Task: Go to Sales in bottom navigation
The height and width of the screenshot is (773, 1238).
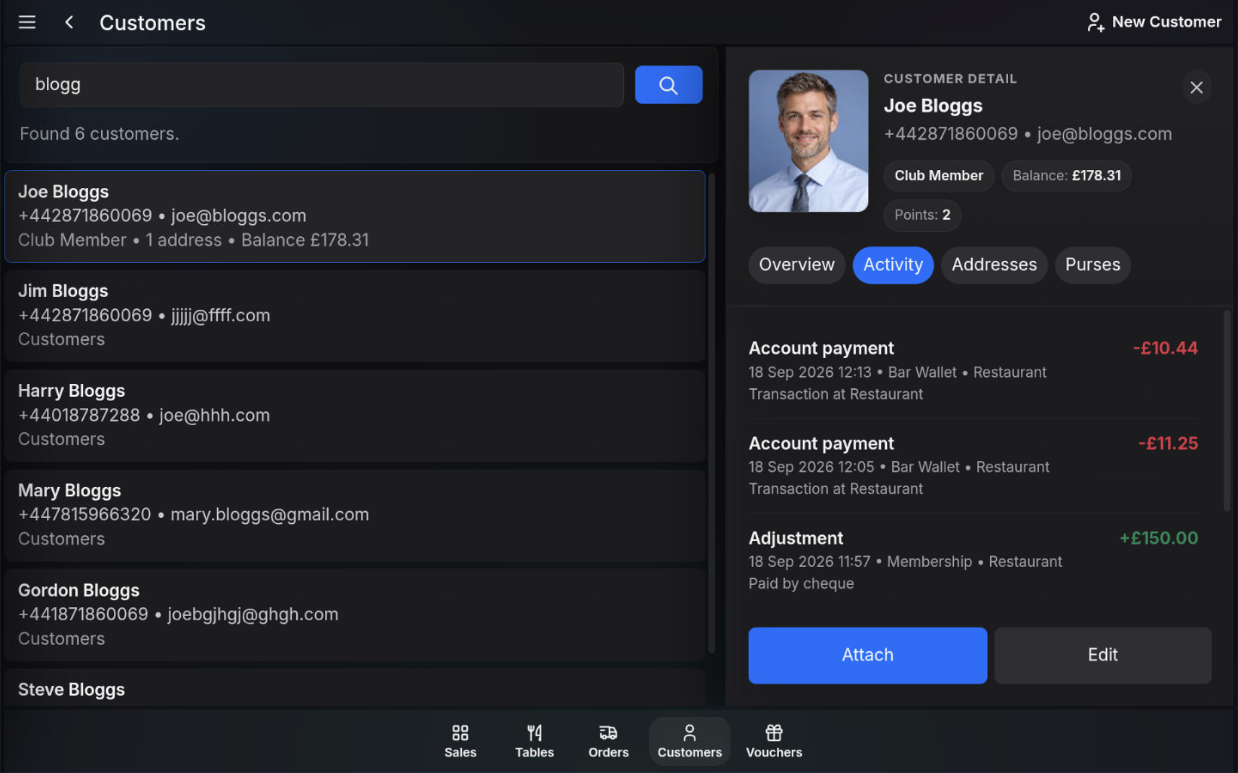Action: coord(460,741)
